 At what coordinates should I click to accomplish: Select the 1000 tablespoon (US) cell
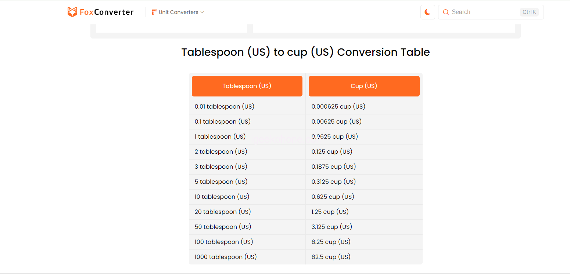click(226, 257)
